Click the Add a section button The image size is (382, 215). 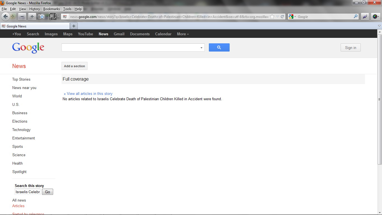tap(74, 66)
